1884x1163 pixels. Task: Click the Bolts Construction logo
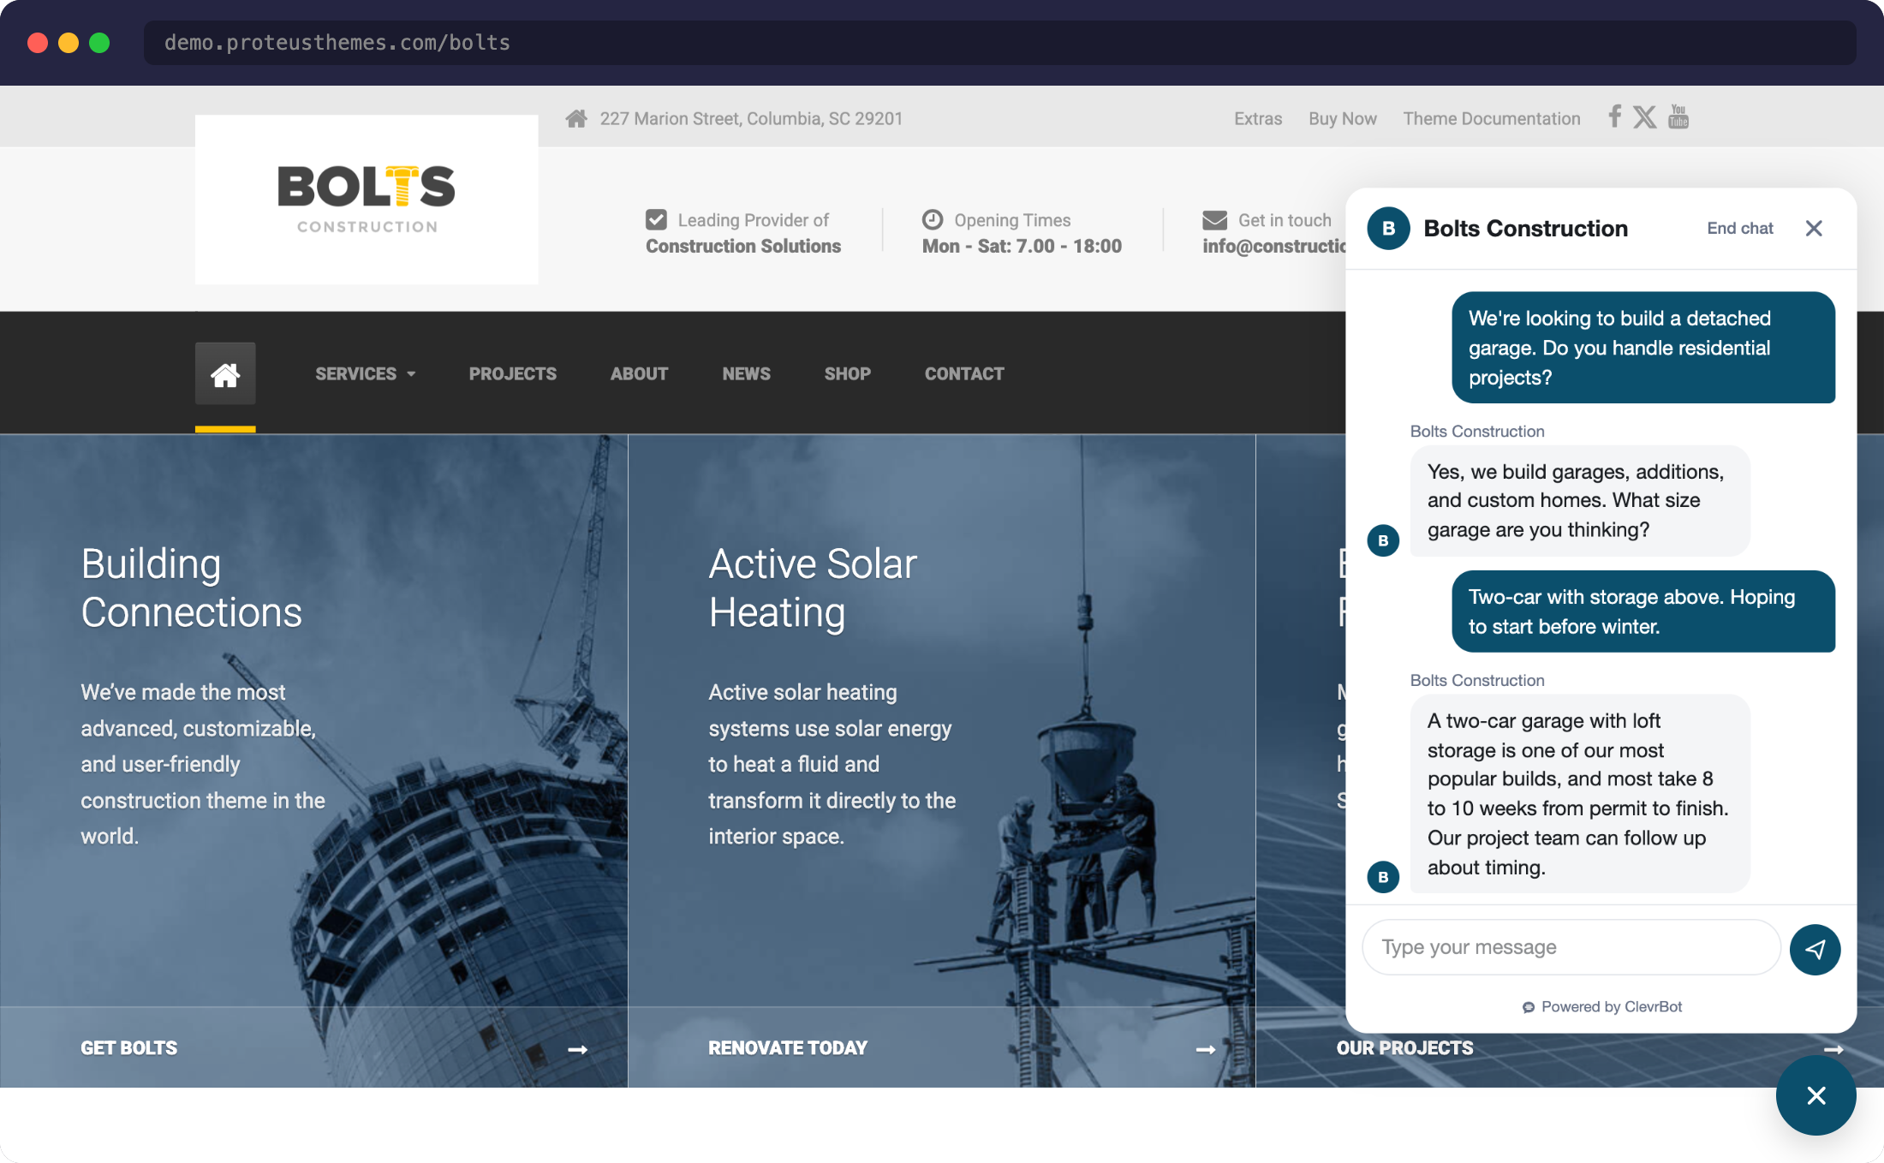367,200
